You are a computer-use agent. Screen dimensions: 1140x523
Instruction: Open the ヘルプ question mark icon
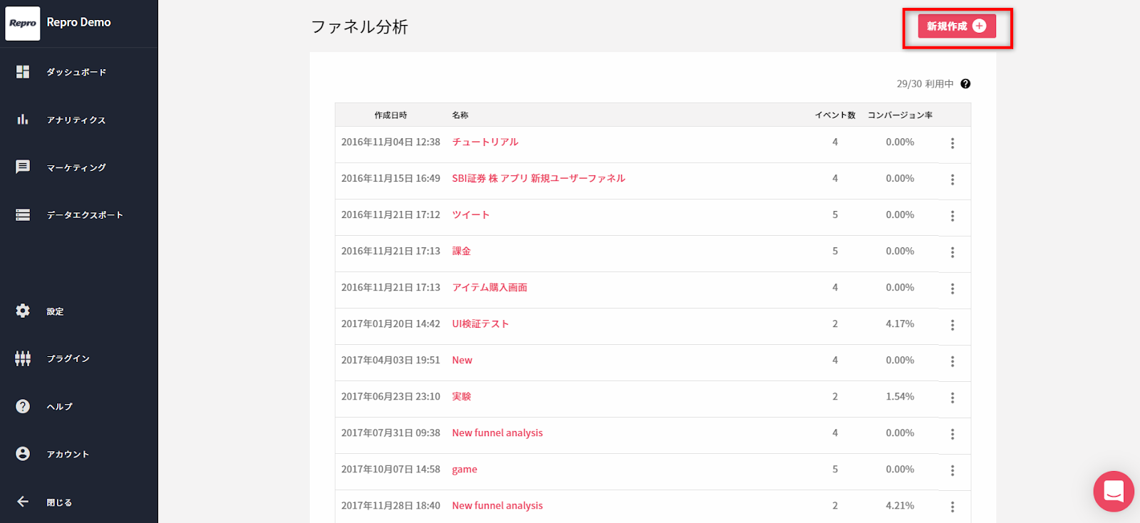pyautogui.click(x=23, y=406)
